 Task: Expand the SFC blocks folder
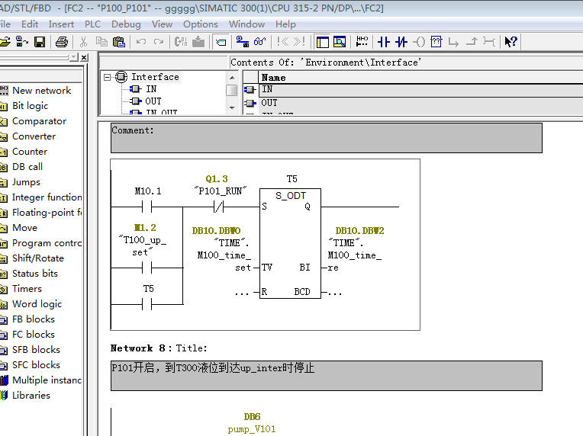(x=36, y=364)
